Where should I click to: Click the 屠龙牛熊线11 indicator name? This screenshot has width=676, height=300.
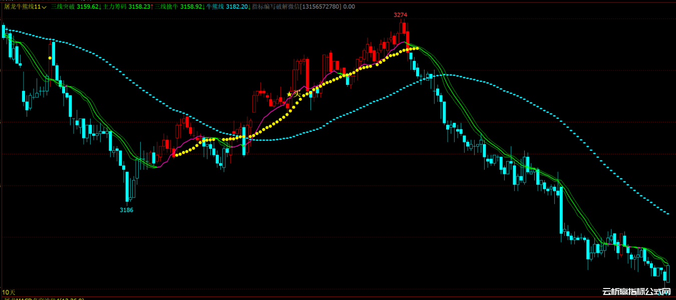point(22,7)
